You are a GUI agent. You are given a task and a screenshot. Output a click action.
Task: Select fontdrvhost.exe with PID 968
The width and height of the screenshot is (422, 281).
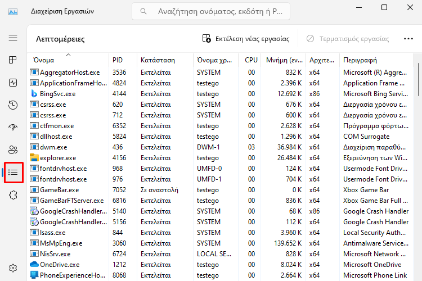[63, 169]
